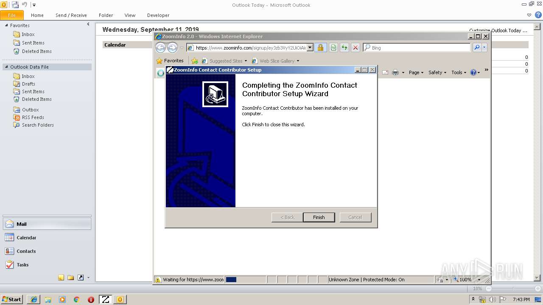
Task: Open the Developer ribbon tab
Action: pyautogui.click(x=158, y=15)
